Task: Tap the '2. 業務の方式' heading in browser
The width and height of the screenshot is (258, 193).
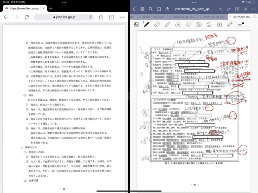Action: click(x=29, y=147)
